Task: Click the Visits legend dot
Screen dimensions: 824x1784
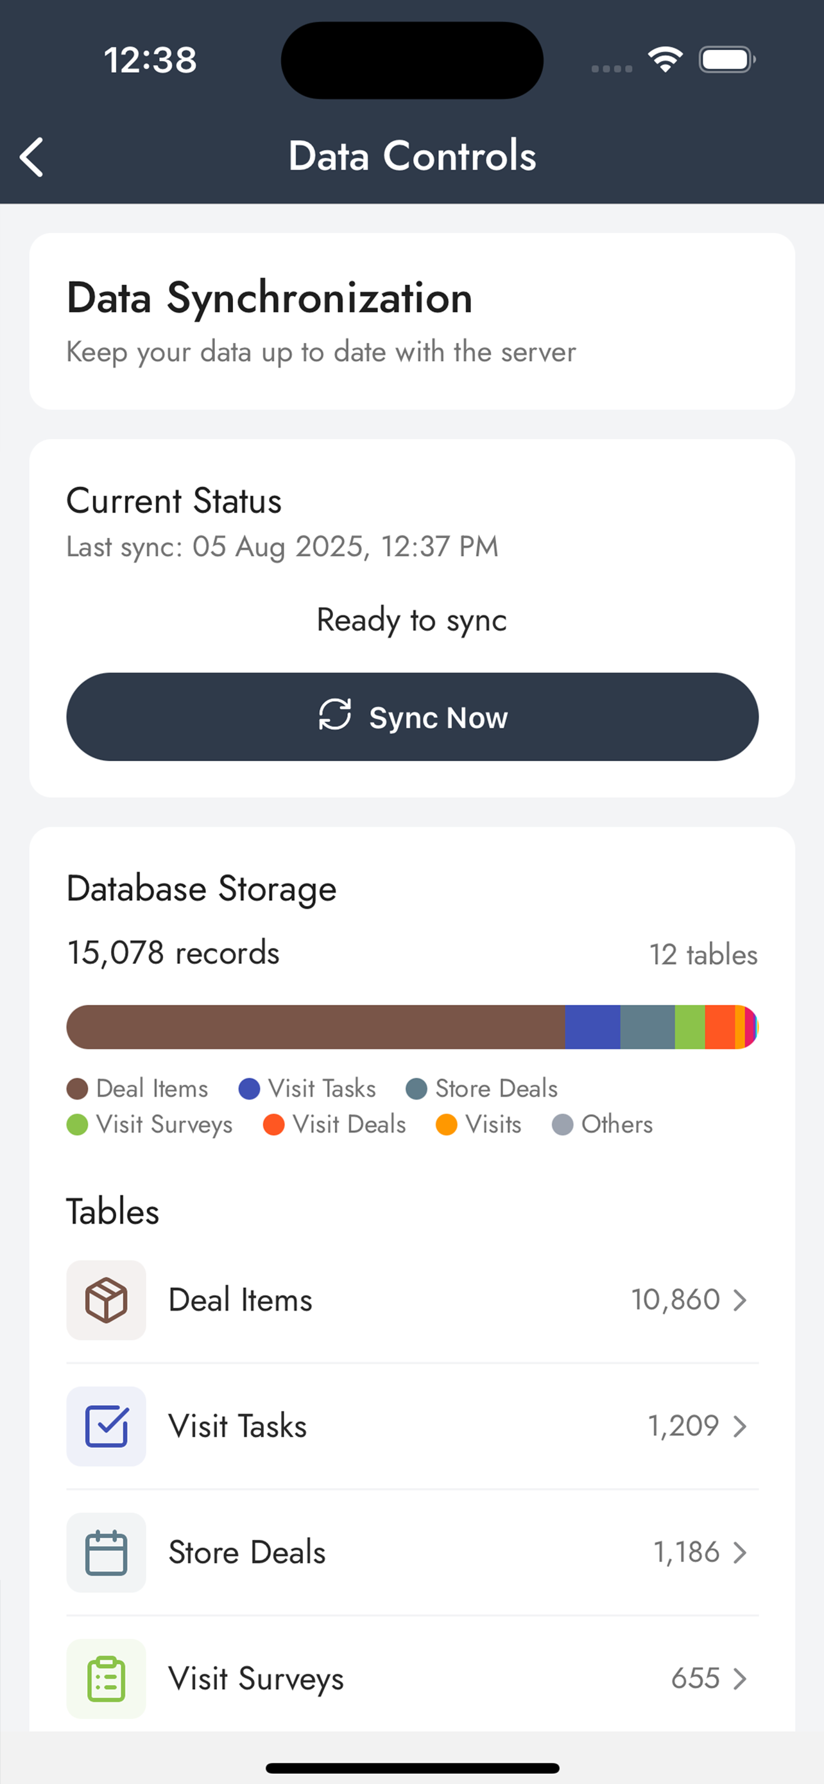Action: coord(446,1124)
